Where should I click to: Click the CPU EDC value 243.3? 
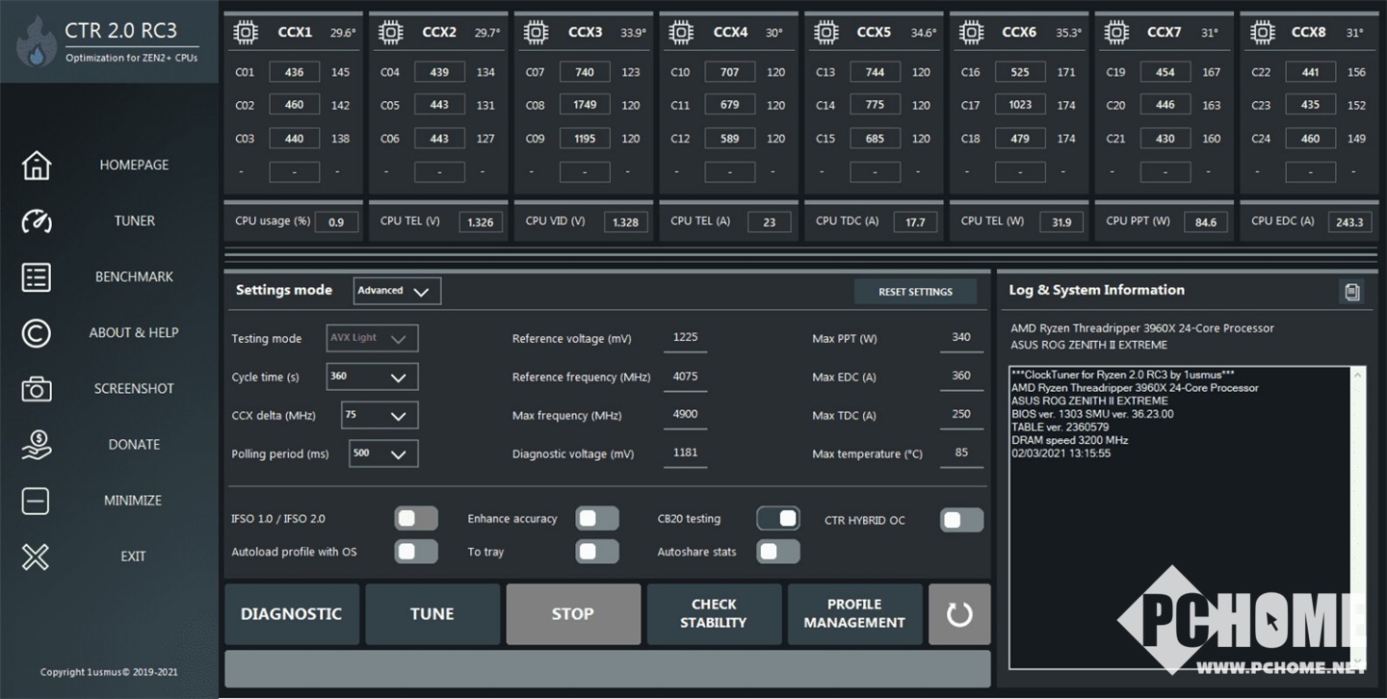coord(1349,221)
